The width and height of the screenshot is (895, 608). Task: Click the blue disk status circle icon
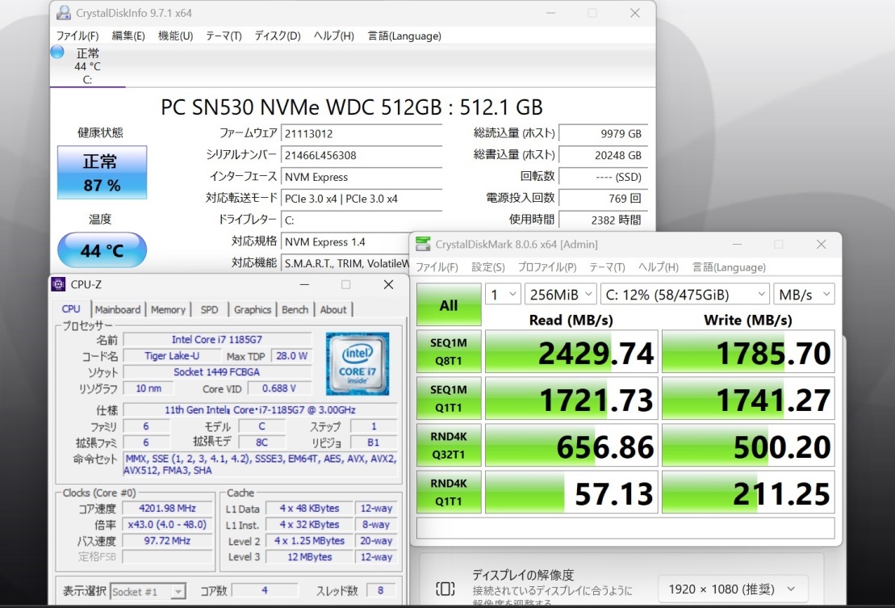(57, 52)
